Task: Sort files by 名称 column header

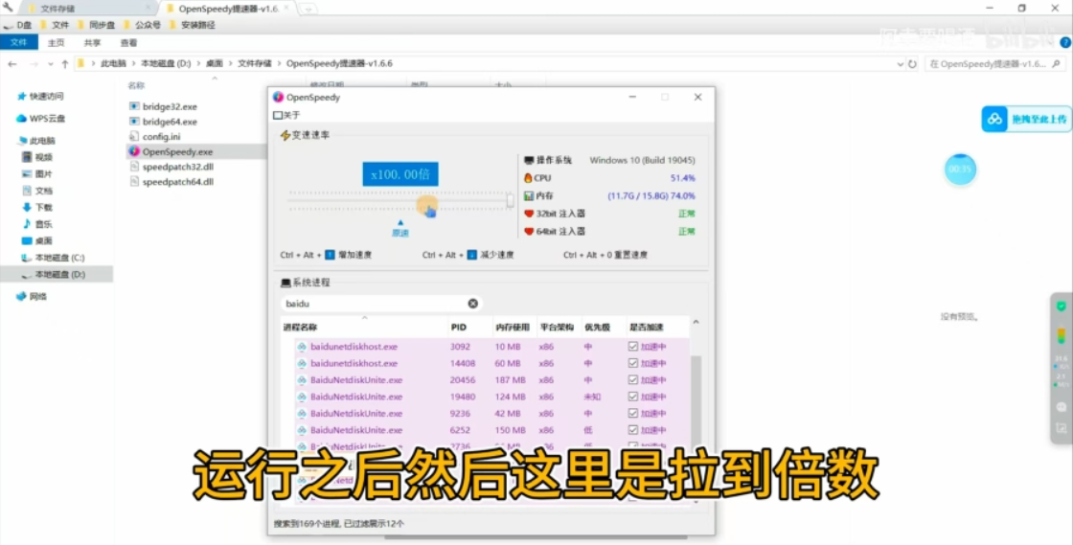Action: 136,85
